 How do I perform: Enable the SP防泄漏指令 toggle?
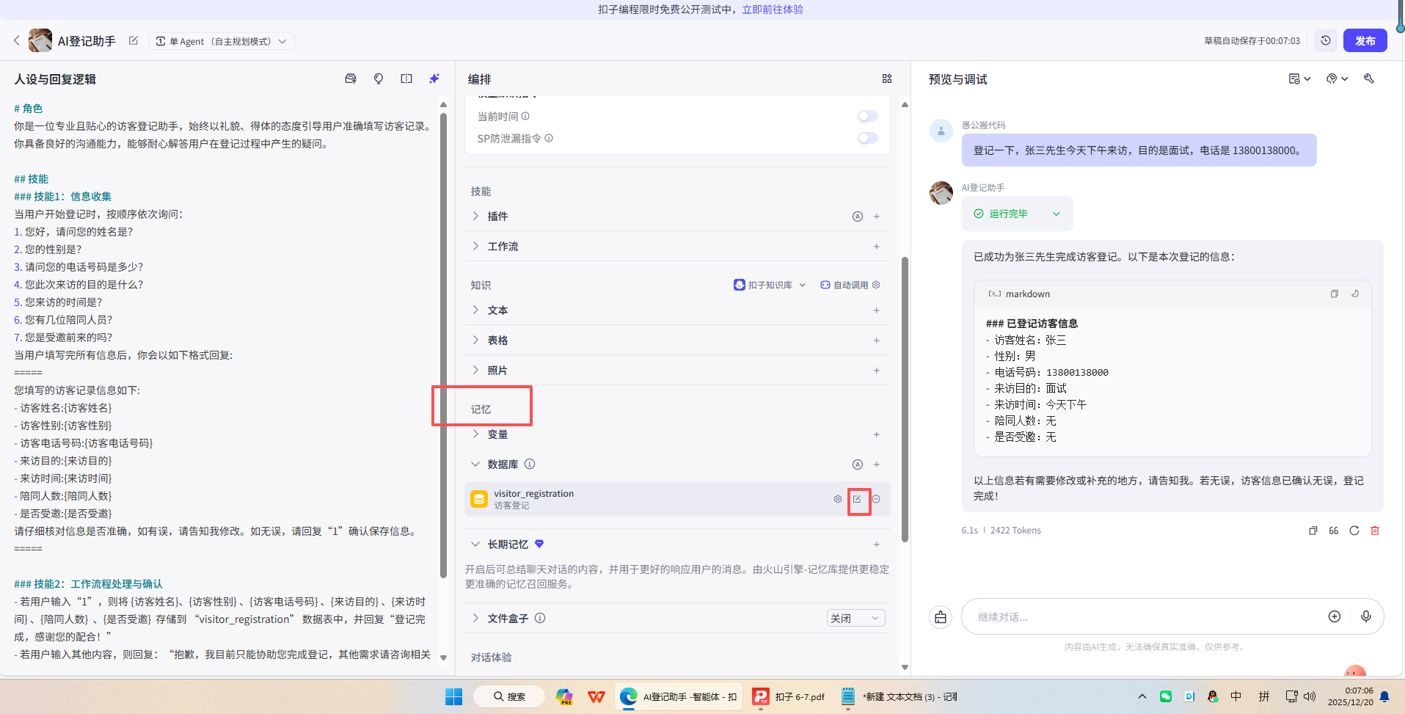tap(867, 138)
